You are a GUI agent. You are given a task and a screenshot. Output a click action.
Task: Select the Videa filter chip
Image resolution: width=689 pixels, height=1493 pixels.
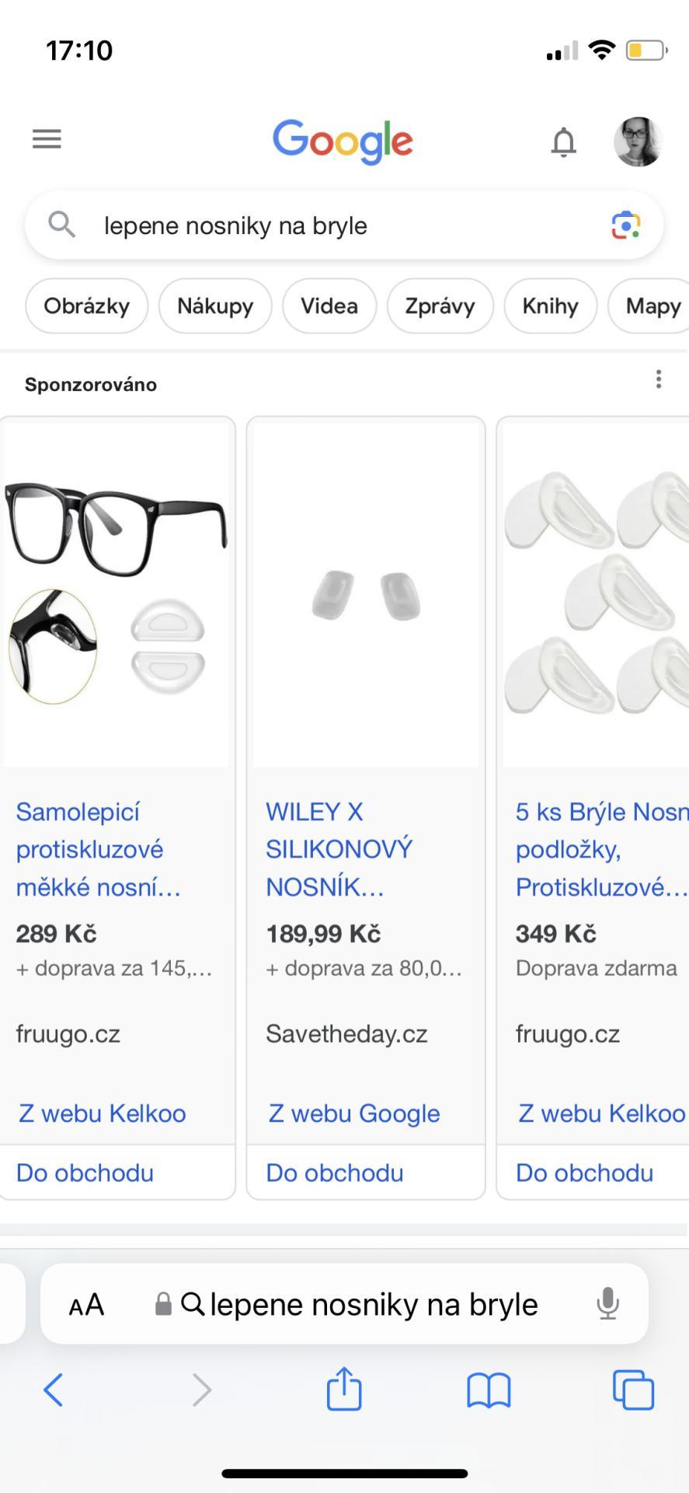(x=329, y=306)
